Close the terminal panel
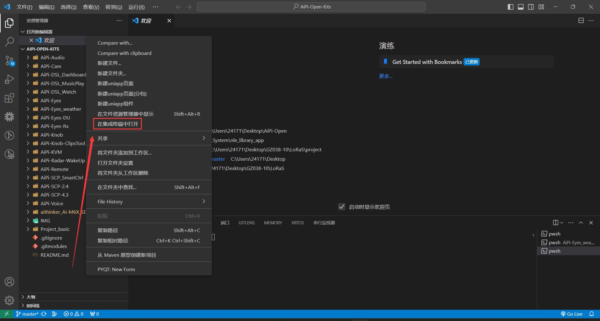600x321 pixels. point(591,222)
